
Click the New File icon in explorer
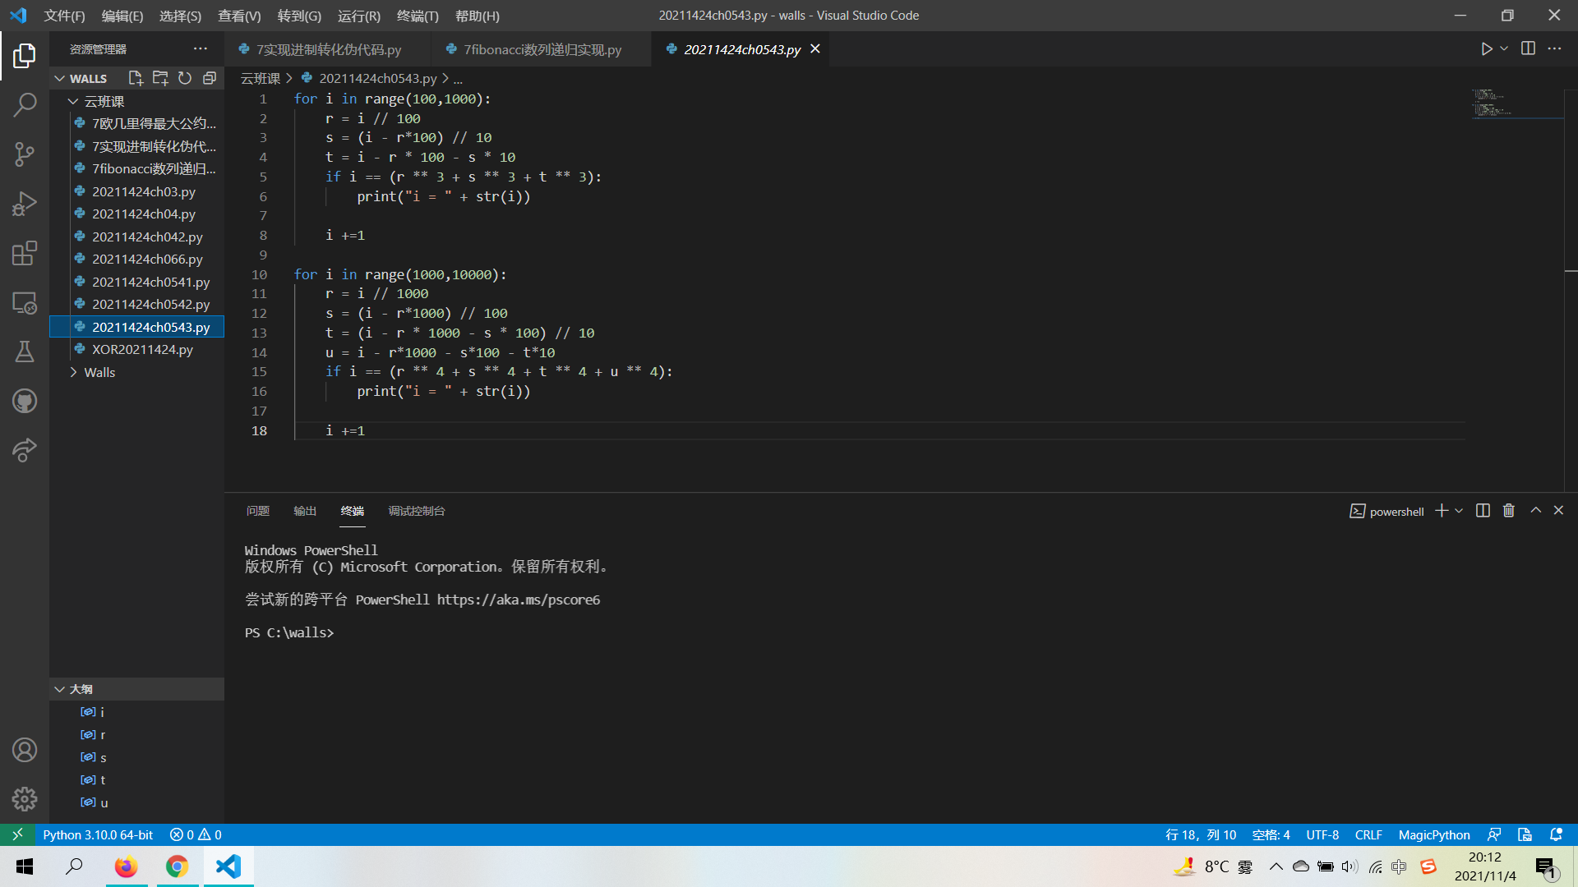tap(136, 78)
